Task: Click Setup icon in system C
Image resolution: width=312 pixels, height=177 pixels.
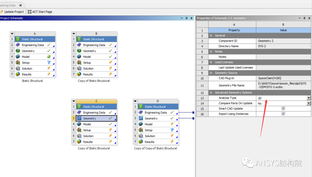Action: point(79,130)
